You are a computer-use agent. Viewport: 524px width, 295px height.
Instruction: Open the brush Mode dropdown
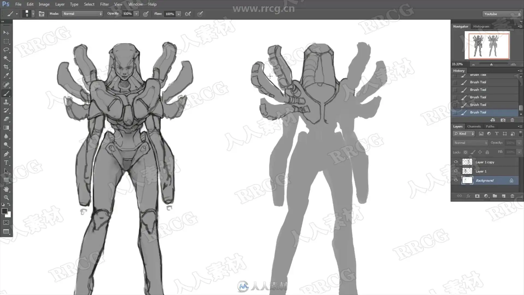click(82, 14)
